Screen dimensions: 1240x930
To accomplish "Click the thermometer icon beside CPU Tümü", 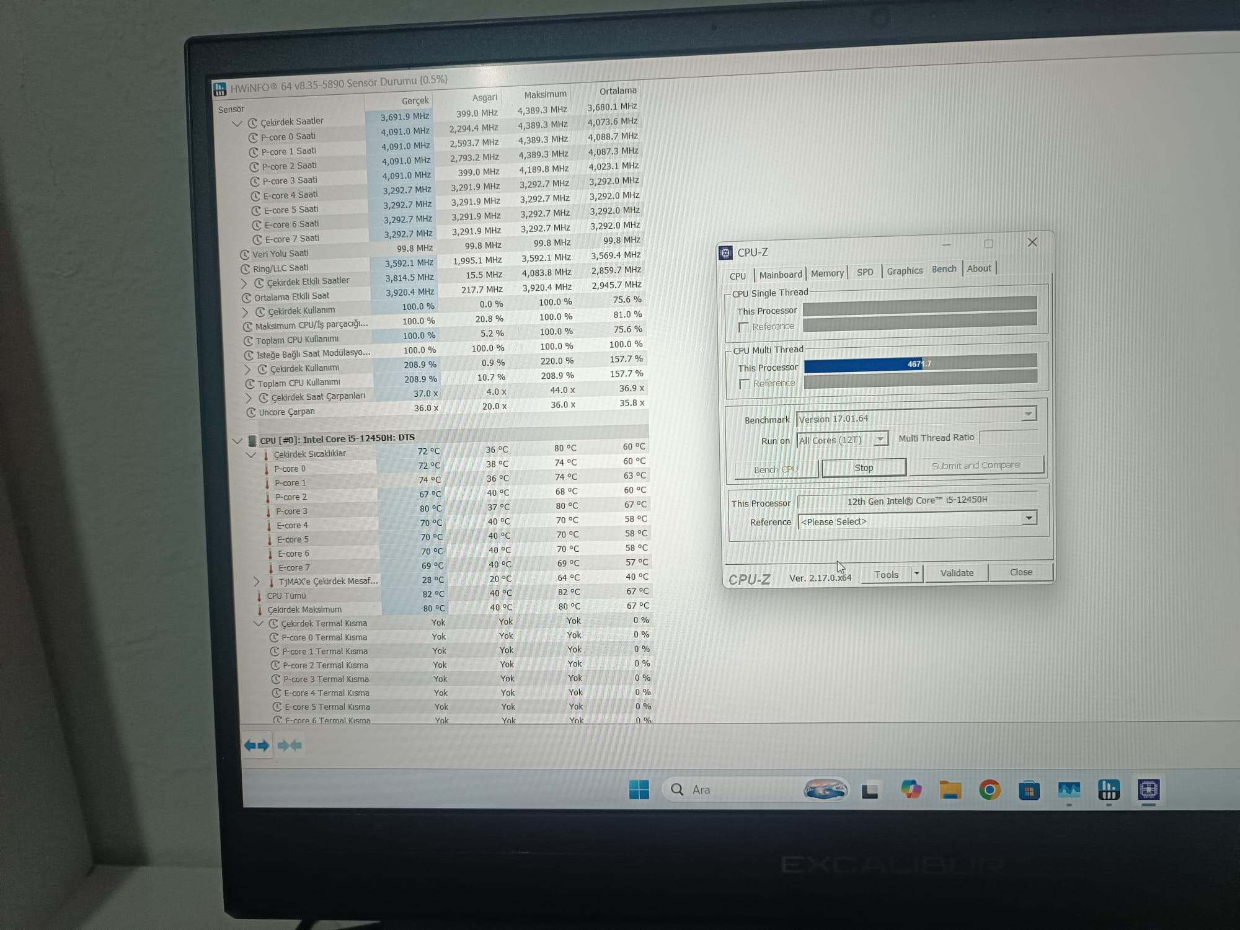I will [259, 596].
